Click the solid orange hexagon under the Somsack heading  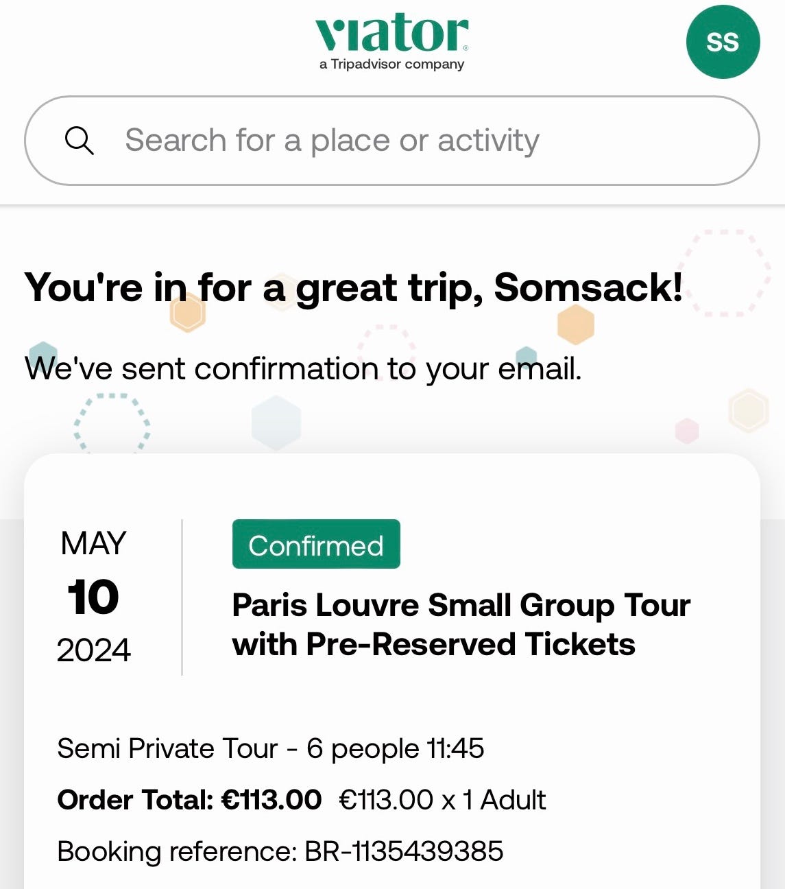pyautogui.click(x=575, y=324)
